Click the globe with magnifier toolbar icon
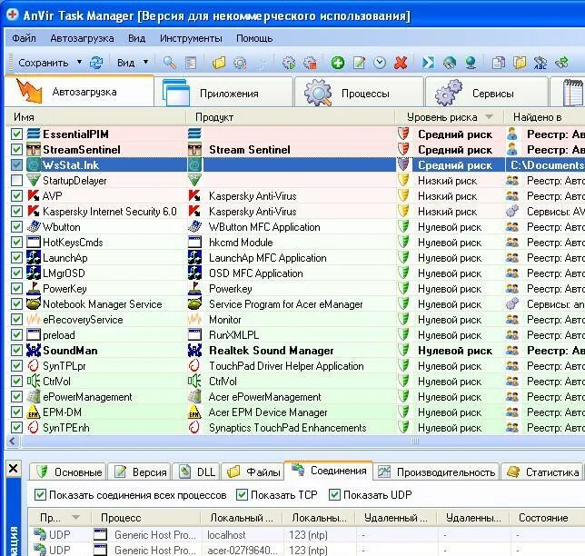 point(449,63)
